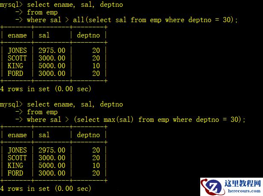This screenshot has width=263, height=196.
Task: Click deptno 20 in first table JONES row
Action: click(x=96, y=50)
